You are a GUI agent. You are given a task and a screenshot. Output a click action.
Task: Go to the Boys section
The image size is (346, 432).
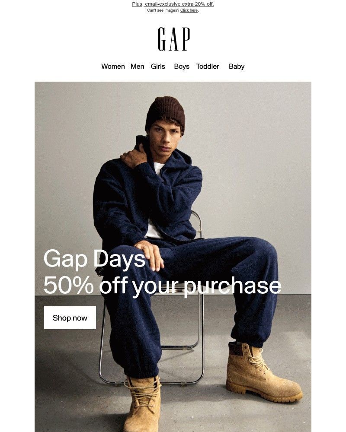pos(182,67)
